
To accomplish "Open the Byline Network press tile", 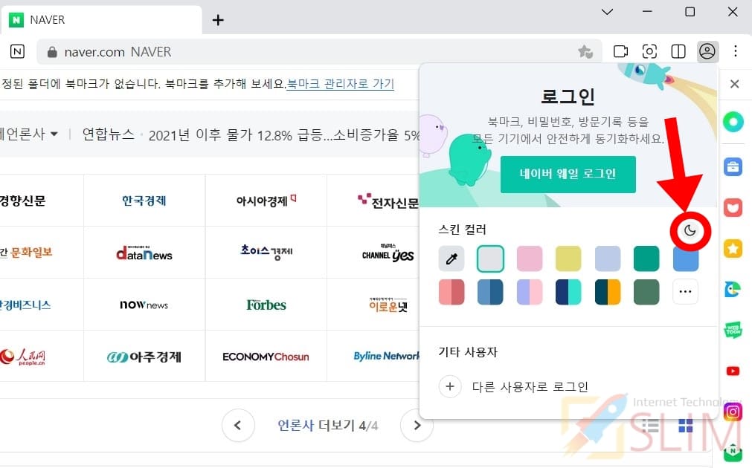I will click(374, 357).
